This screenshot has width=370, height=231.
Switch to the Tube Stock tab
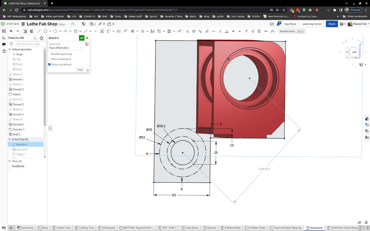tap(190, 228)
